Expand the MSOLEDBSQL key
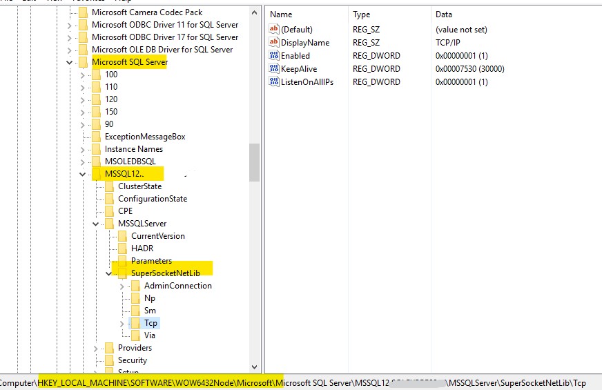Screen dimensions: 602x390 [83, 162]
